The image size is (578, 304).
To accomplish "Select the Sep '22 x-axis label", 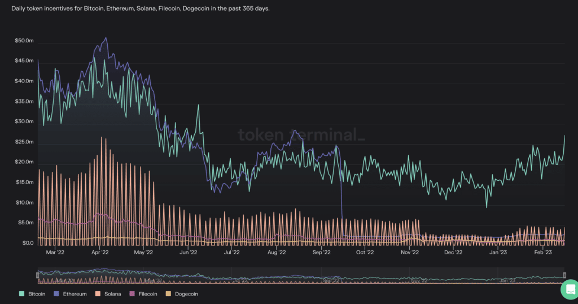I will coord(321,253).
